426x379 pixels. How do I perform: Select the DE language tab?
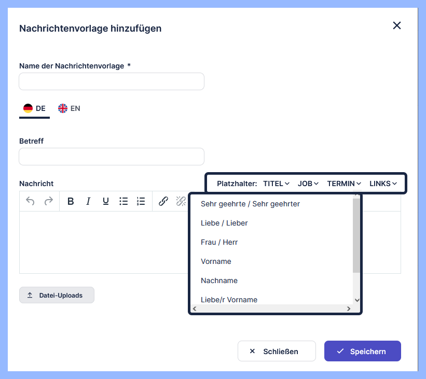point(34,108)
